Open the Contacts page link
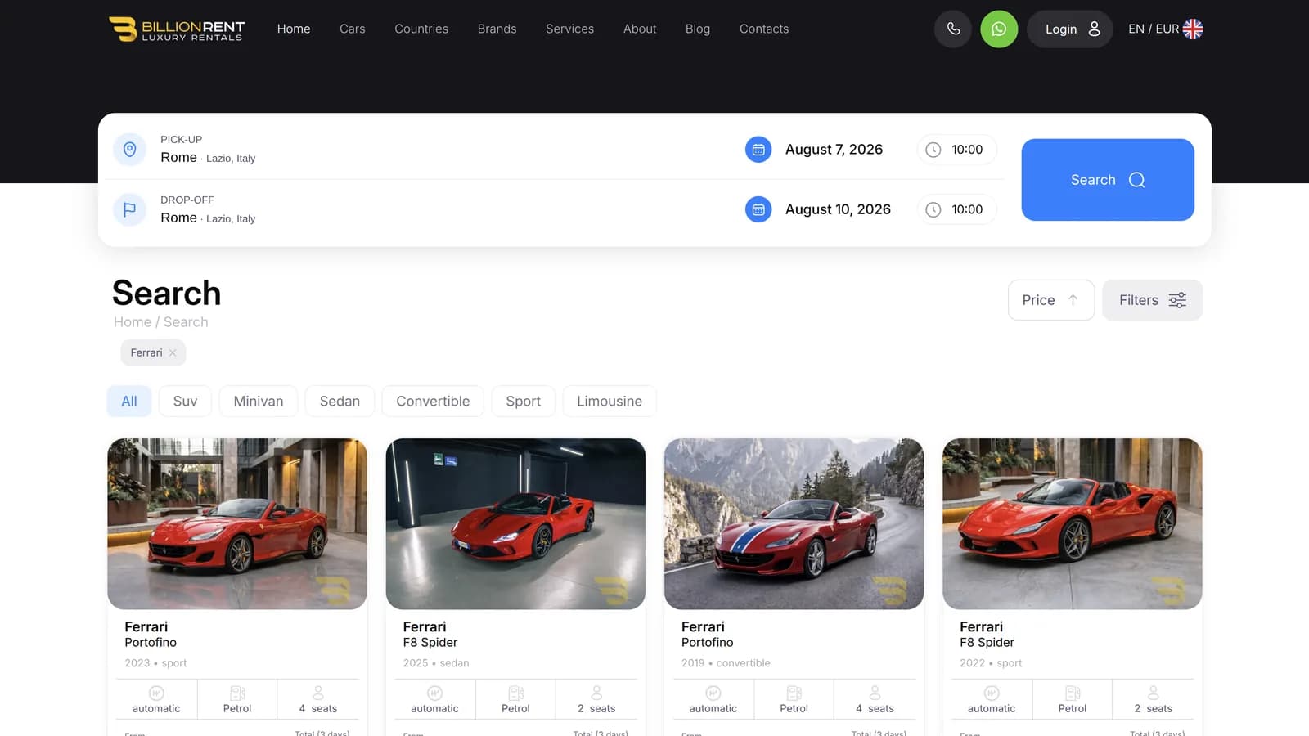 (764, 29)
